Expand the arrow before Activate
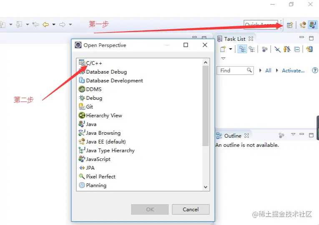Screen dimensions: 319x225 [277, 70]
